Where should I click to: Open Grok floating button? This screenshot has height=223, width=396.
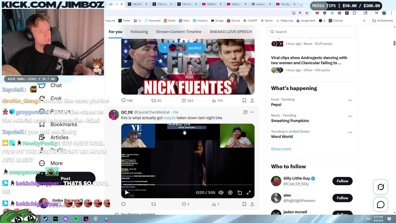[381, 187]
